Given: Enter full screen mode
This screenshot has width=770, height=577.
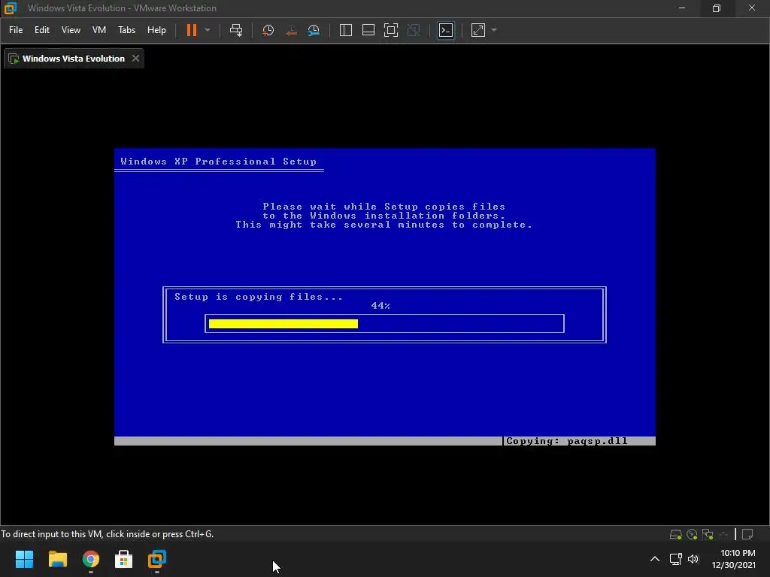Looking at the screenshot, I should pos(391,30).
